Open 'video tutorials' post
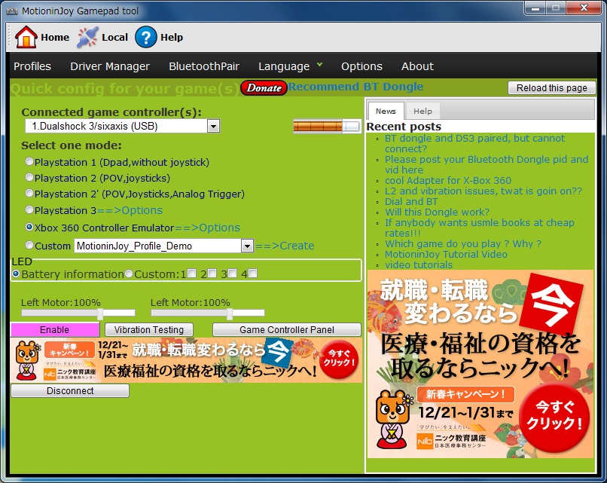Screen dimensions: 607x483 (419, 264)
